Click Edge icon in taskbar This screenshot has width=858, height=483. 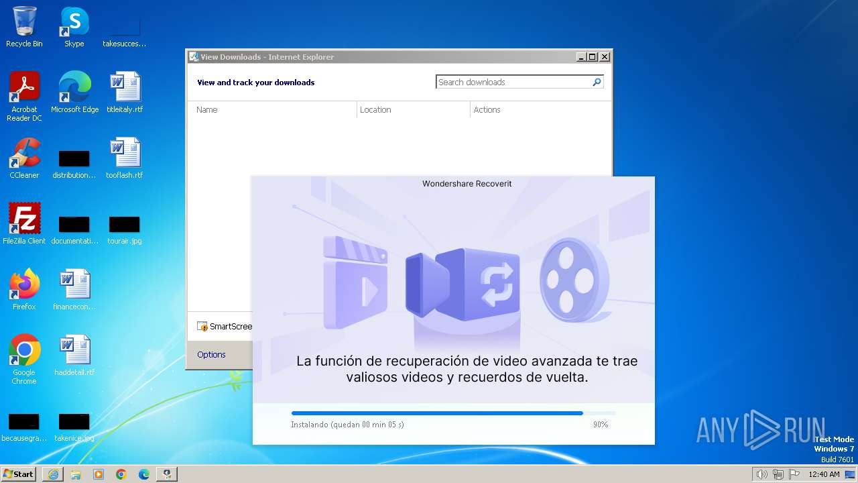tap(144, 474)
